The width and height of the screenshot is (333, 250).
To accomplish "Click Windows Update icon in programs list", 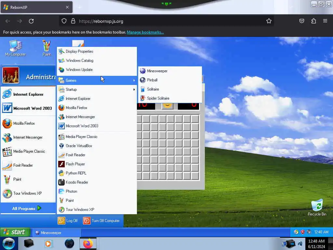I will [61, 70].
